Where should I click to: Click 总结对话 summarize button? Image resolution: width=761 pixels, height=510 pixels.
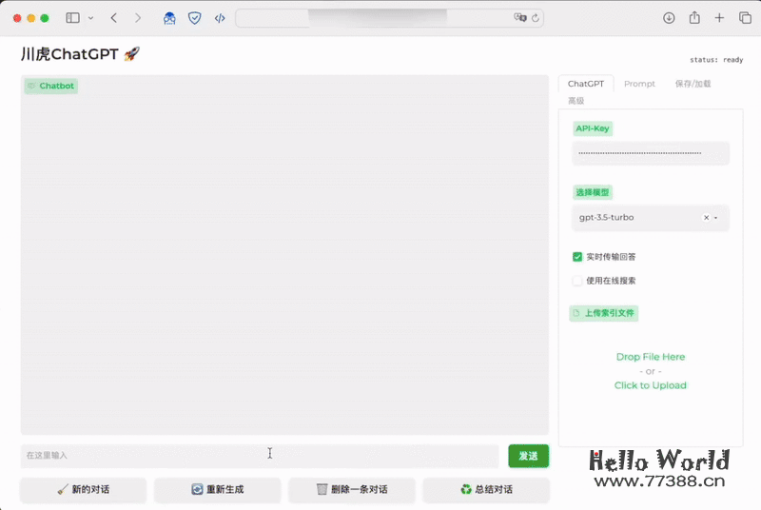pyautogui.click(x=486, y=490)
